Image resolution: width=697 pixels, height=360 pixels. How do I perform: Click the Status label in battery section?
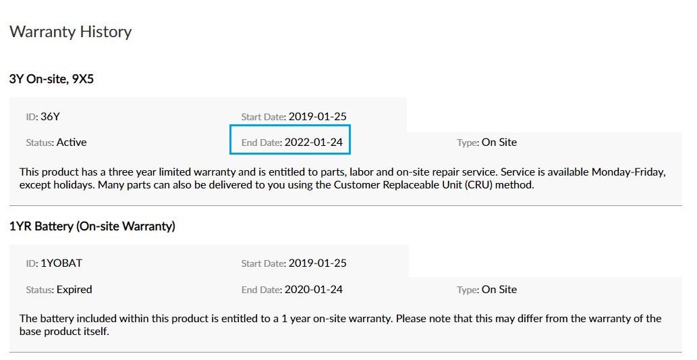click(x=40, y=290)
